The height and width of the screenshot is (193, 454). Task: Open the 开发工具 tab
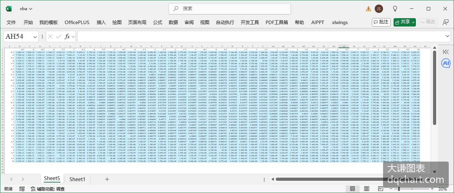pyautogui.click(x=250, y=22)
